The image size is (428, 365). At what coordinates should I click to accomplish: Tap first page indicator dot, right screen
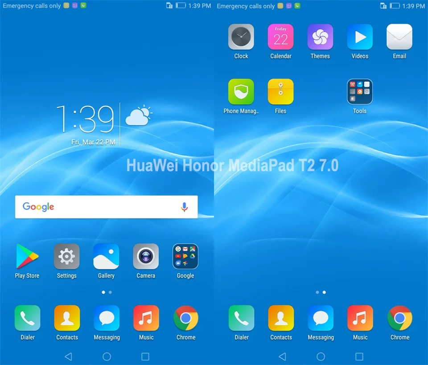tap(317, 292)
